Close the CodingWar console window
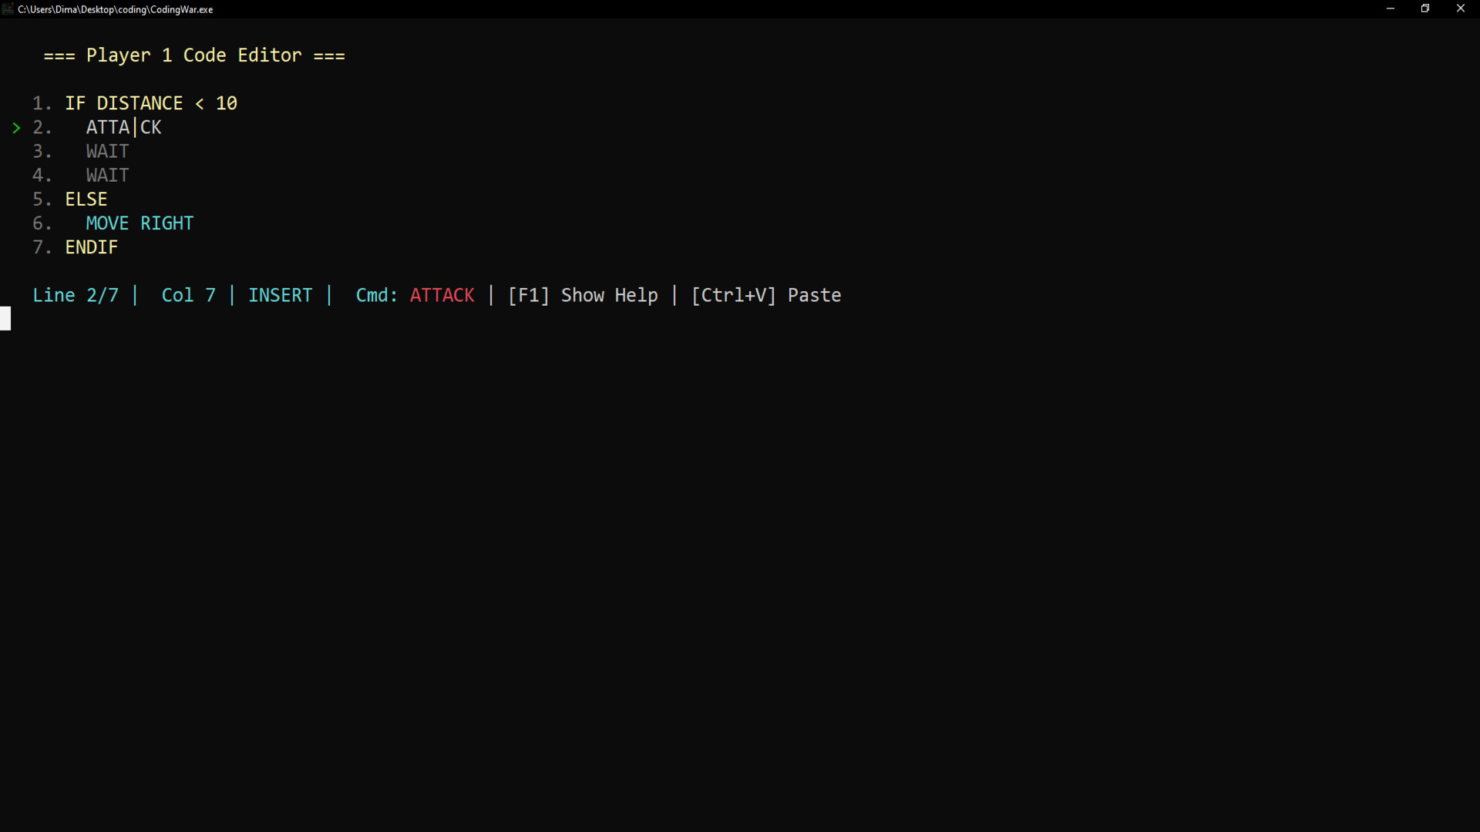This screenshot has width=1480, height=832. pos(1461,8)
